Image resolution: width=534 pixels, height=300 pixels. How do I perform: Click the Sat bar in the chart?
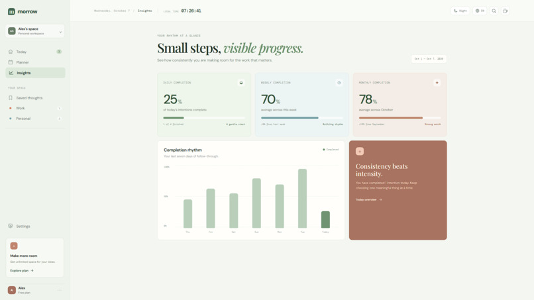pos(234,211)
